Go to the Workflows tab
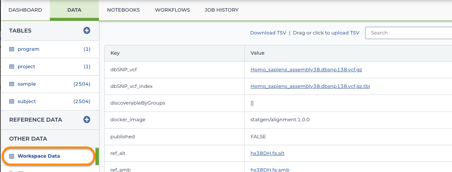Screen dimensions: 452x172 [x=172, y=10]
